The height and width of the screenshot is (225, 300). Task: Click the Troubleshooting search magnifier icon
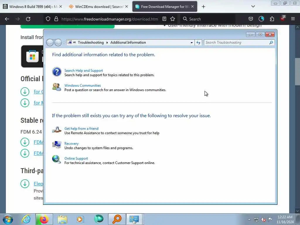[x=271, y=42]
